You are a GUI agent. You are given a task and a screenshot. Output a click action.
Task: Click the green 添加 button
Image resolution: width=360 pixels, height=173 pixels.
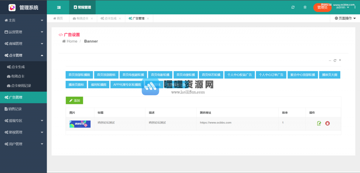75,101
